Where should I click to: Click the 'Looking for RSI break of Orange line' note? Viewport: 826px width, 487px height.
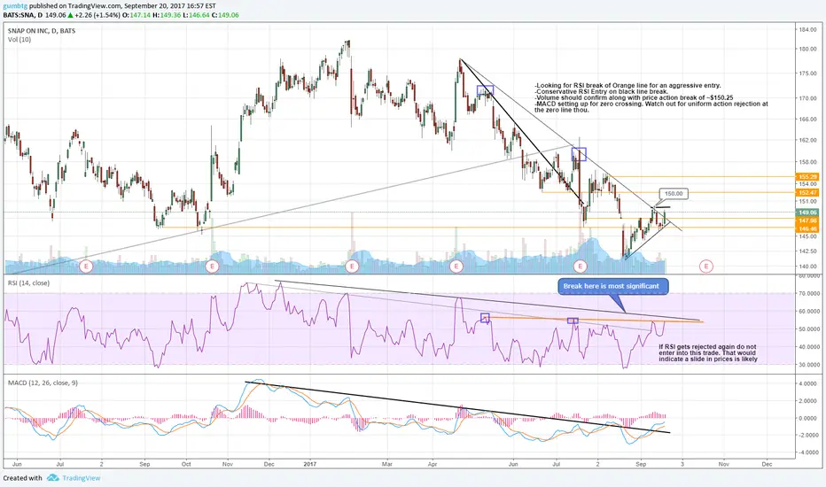coord(651,98)
